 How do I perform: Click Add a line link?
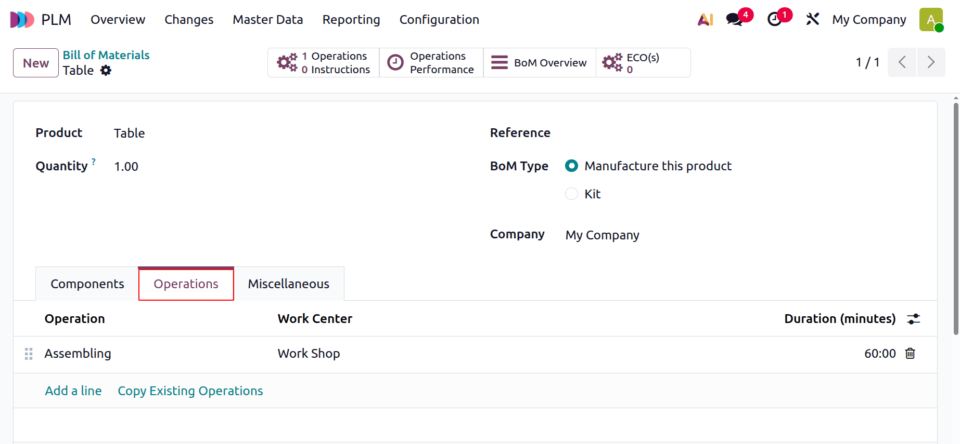73,391
